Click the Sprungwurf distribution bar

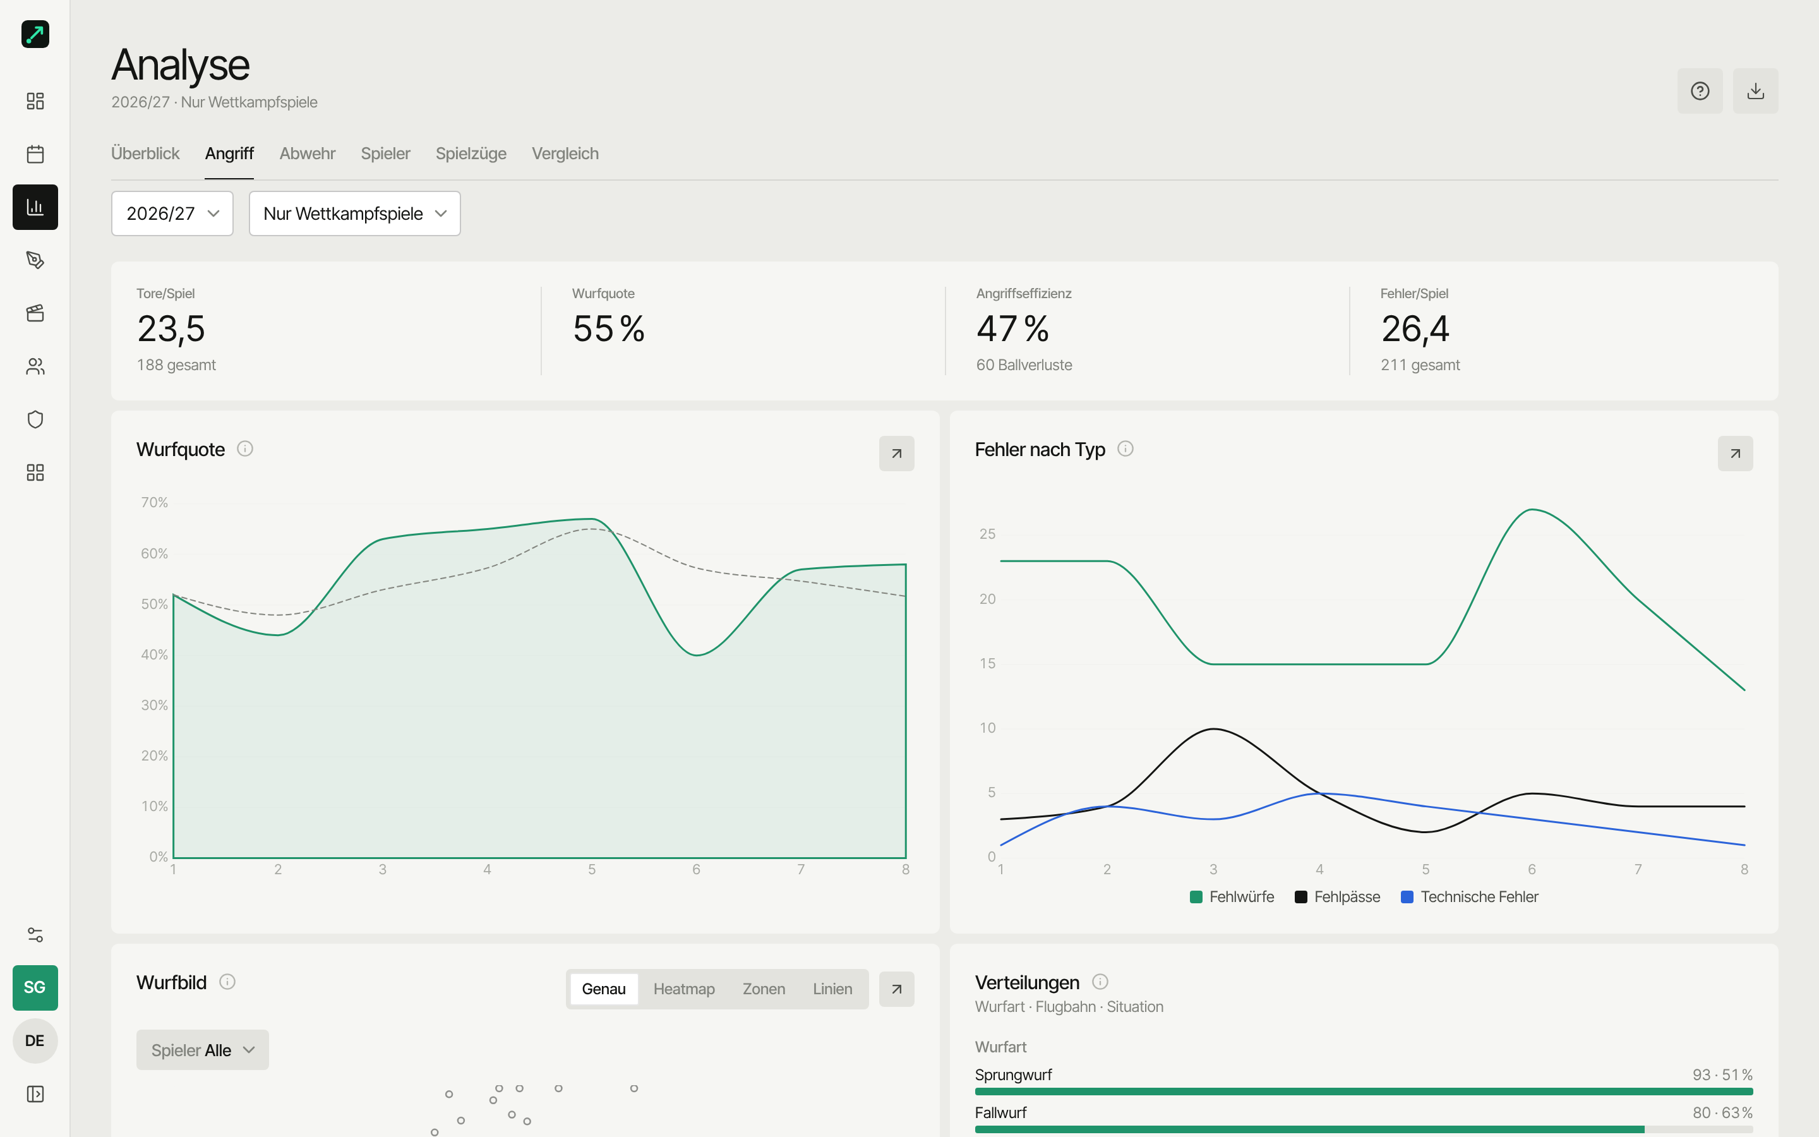(x=1364, y=1091)
